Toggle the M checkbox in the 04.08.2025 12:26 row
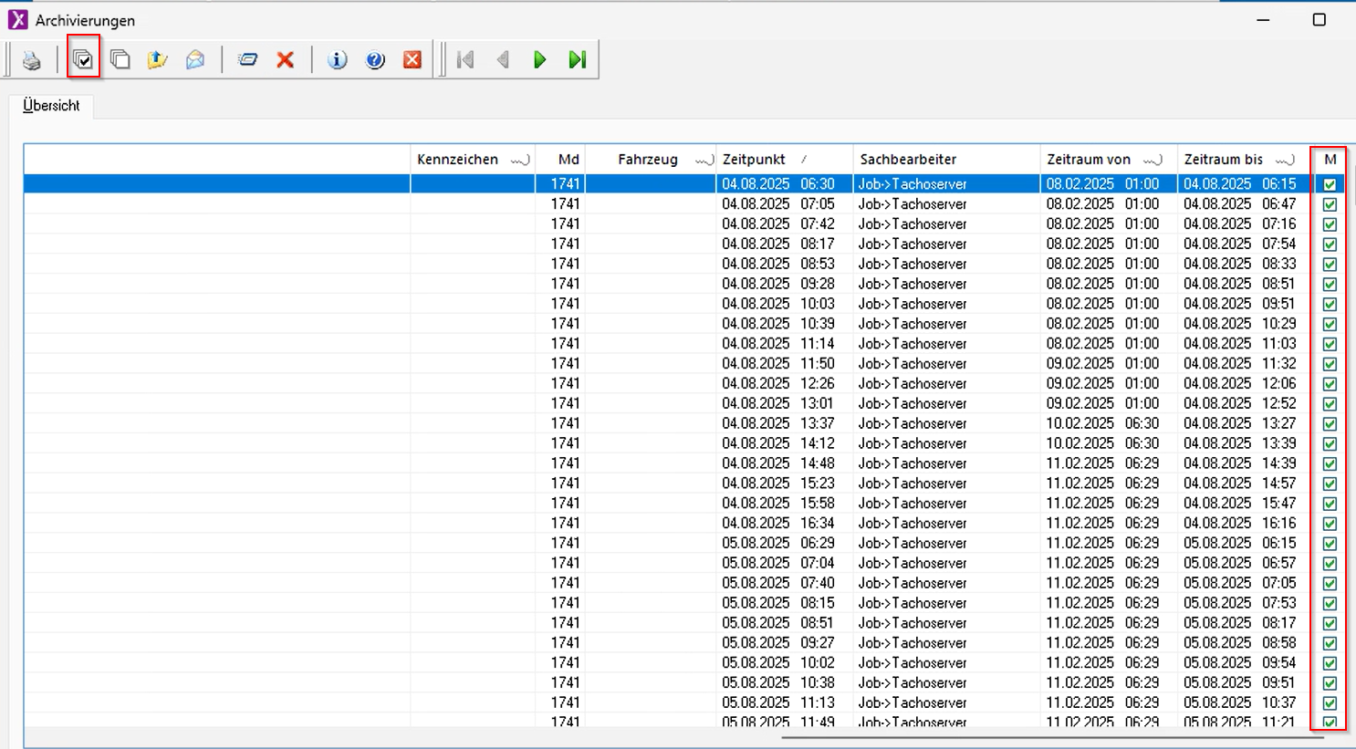This screenshot has height=749, width=1356. point(1330,384)
